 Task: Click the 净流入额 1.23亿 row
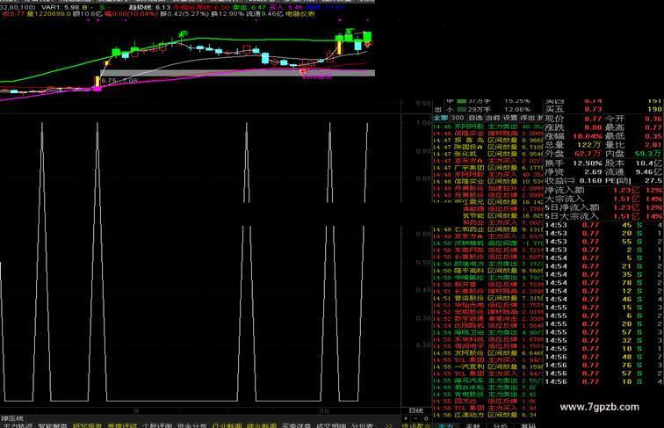coord(604,190)
